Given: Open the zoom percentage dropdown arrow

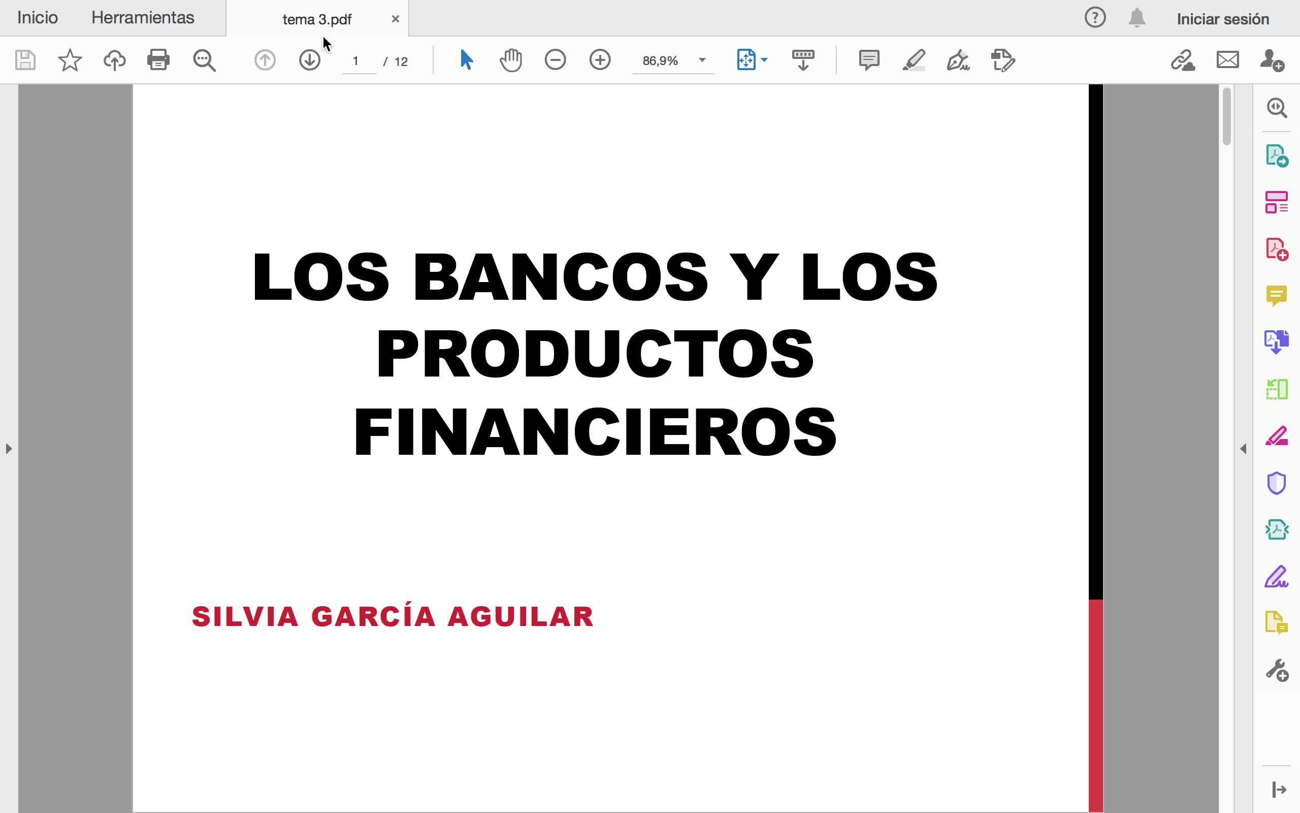Looking at the screenshot, I should pyautogui.click(x=702, y=60).
